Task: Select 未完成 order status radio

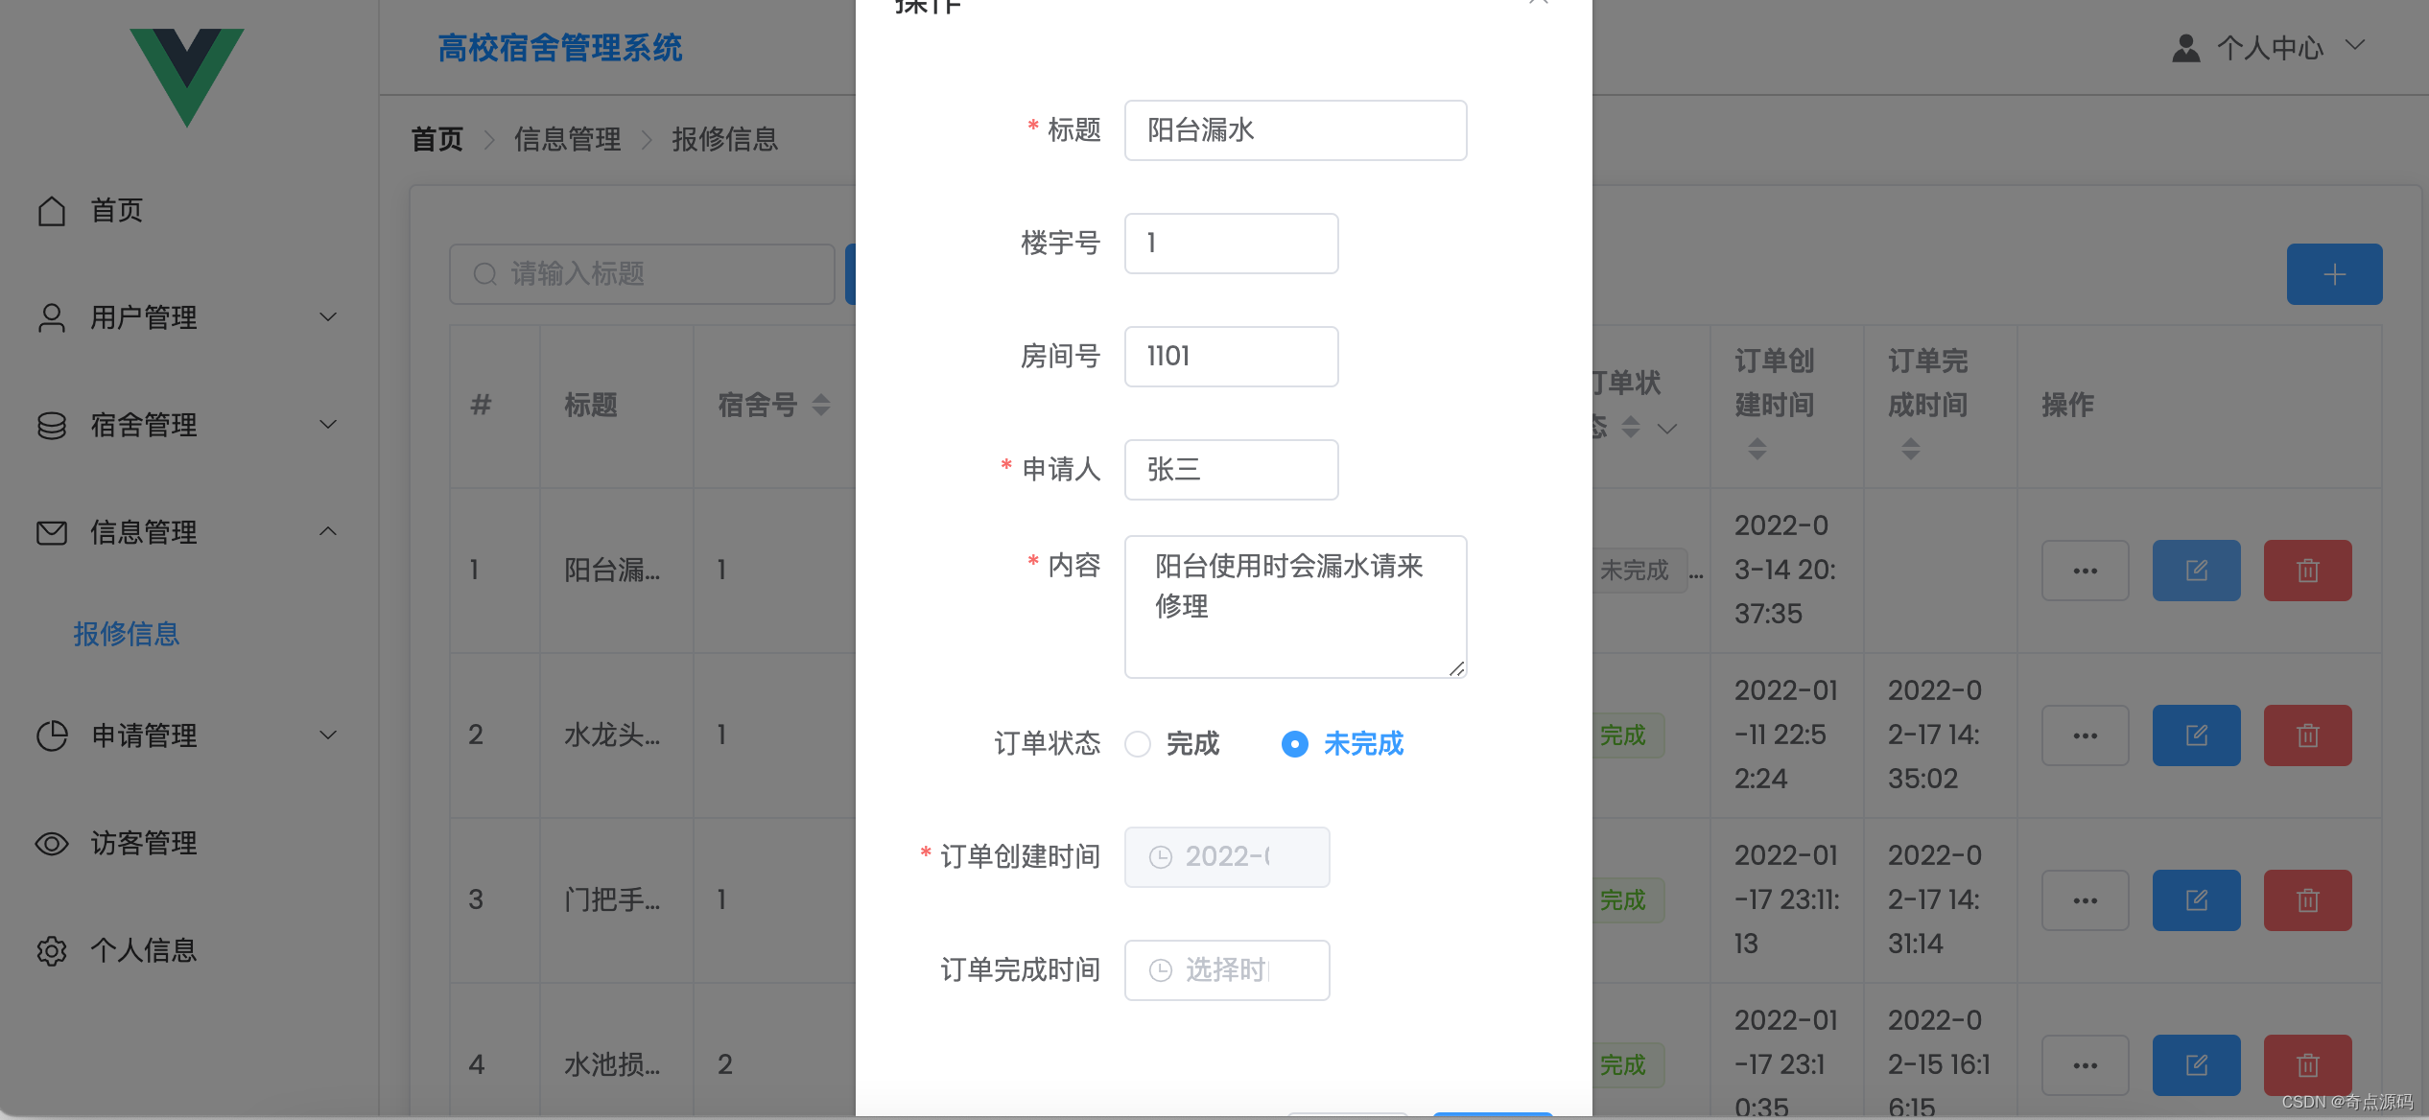Action: tap(1295, 744)
